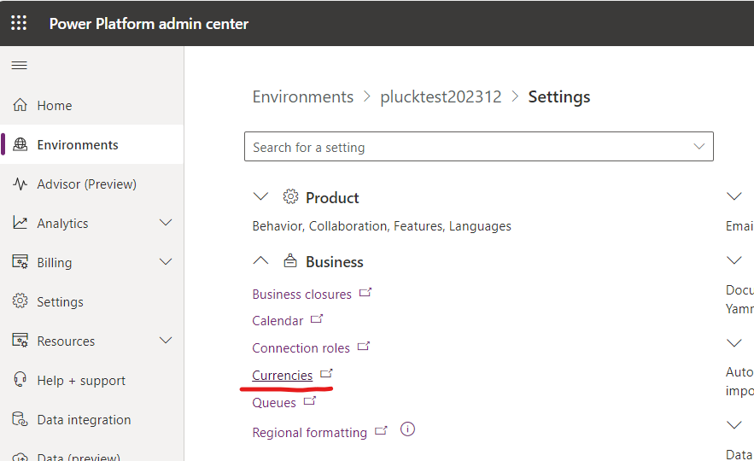Click the Data integration icon

coord(20,420)
